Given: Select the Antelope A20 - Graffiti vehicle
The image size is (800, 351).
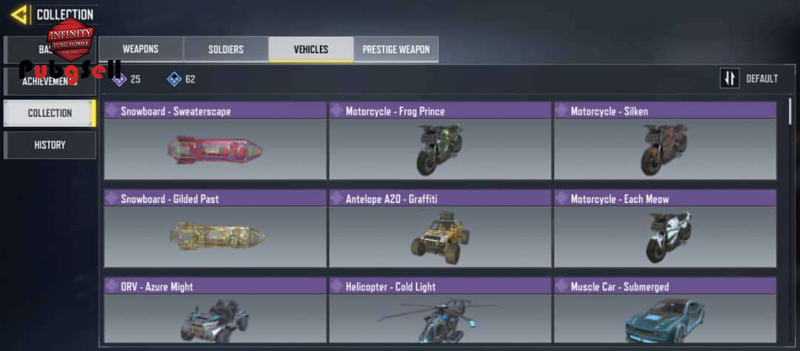Looking at the screenshot, I should [x=440, y=229].
